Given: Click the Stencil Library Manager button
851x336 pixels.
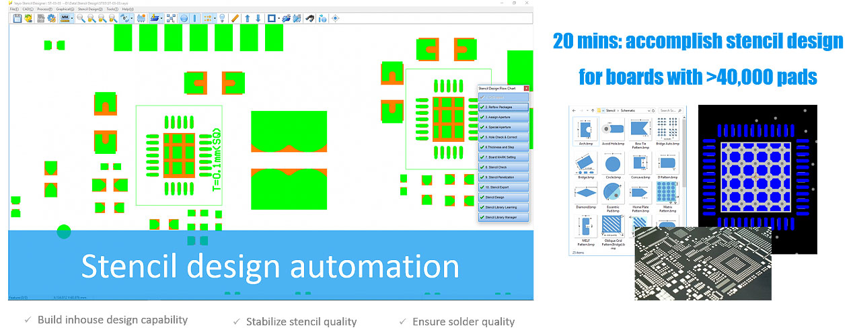Looking at the screenshot, I should [x=503, y=217].
